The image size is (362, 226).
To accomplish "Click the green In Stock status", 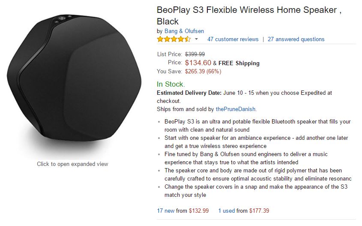I will (x=170, y=84).
